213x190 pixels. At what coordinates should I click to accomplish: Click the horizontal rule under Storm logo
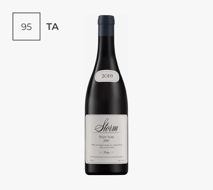[x=106, y=132]
